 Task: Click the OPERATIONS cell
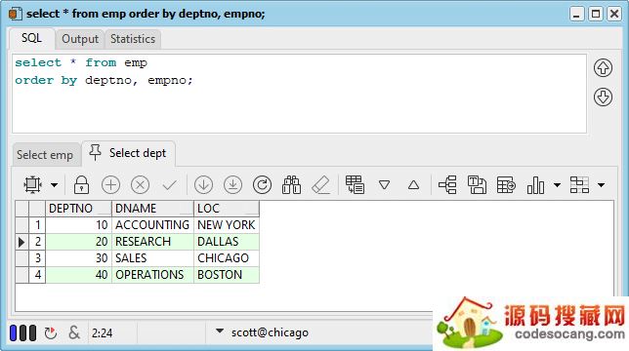tap(152, 275)
